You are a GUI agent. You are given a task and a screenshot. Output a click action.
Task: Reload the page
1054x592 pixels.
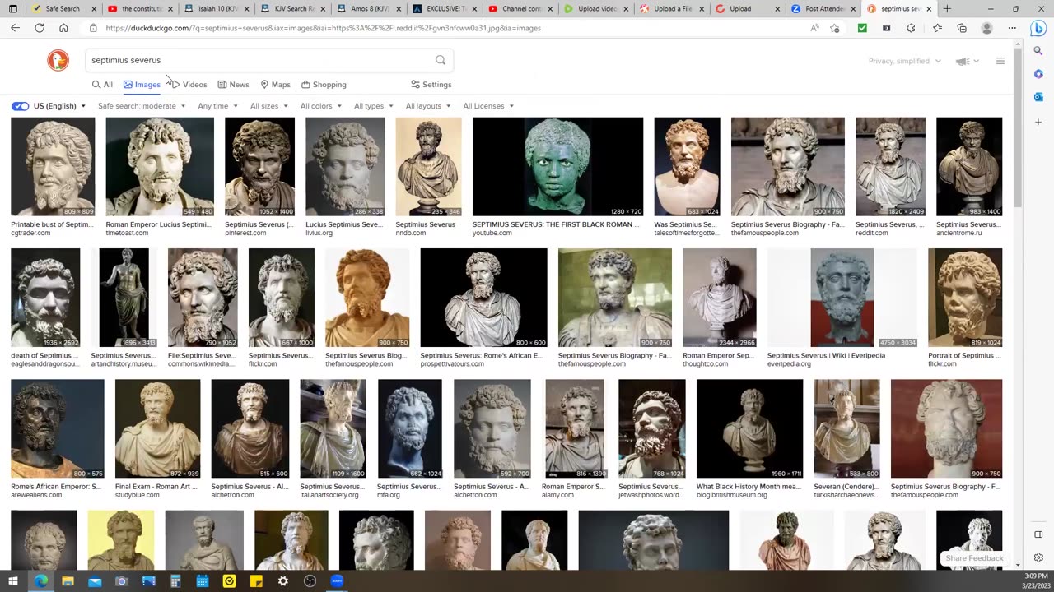point(39,28)
